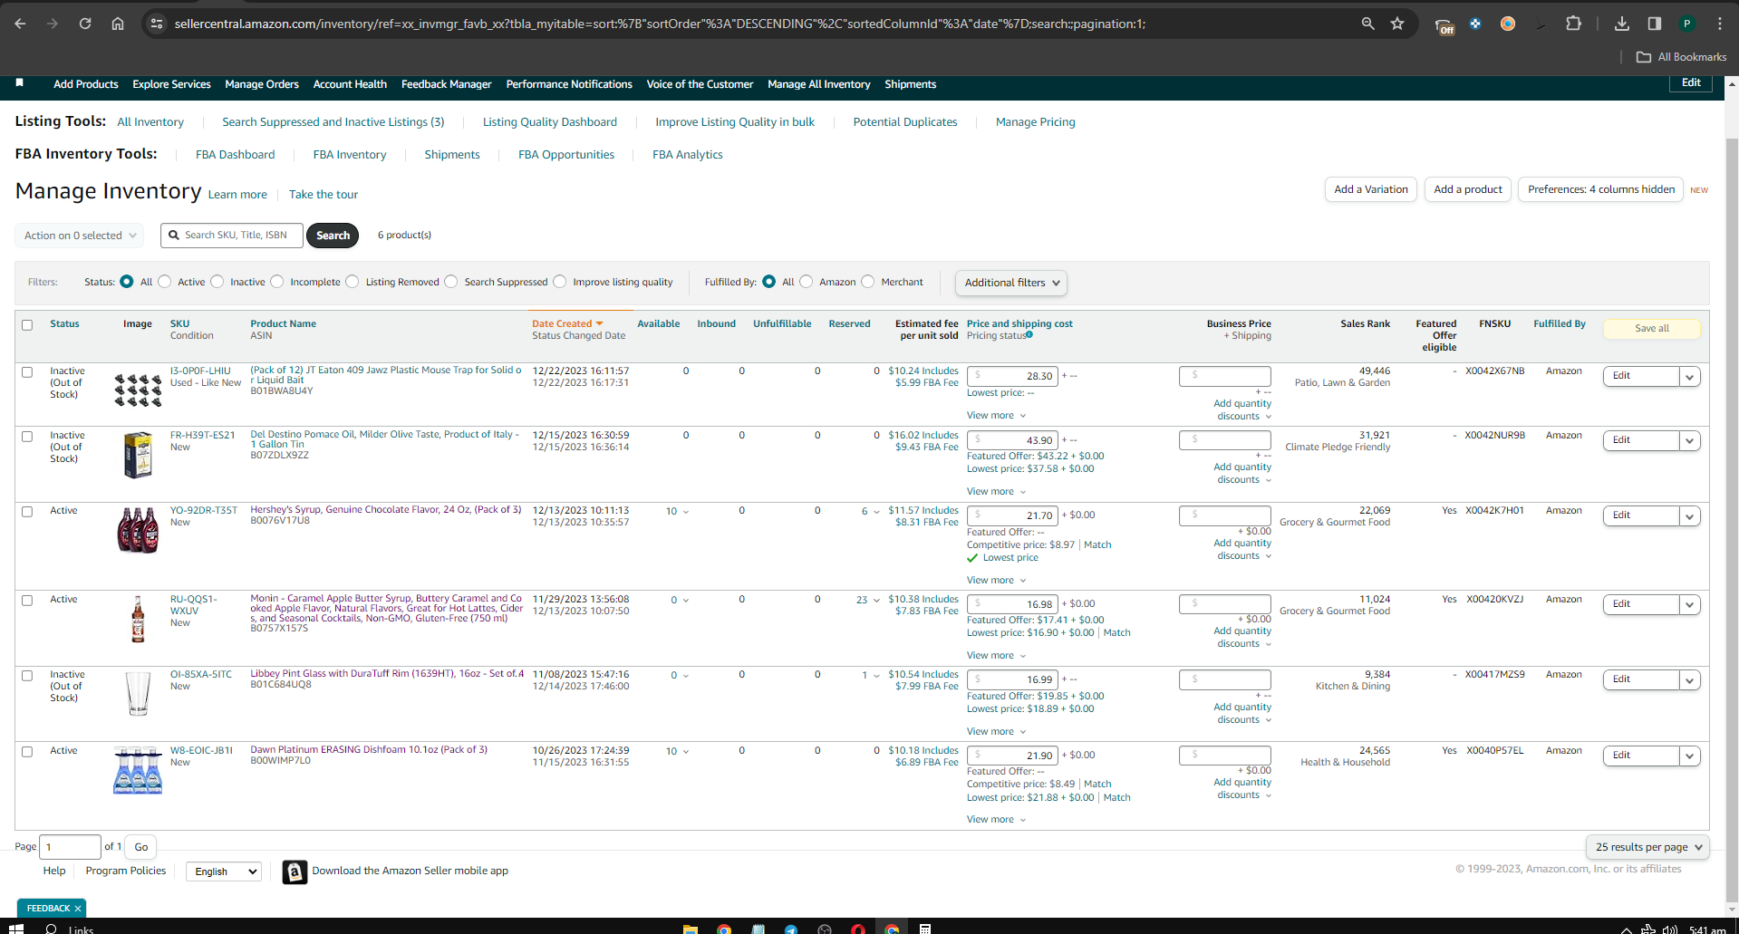Open Search Suppressed and Inactive Listings (3)
Screen dimensions: 1739x934
click(333, 122)
